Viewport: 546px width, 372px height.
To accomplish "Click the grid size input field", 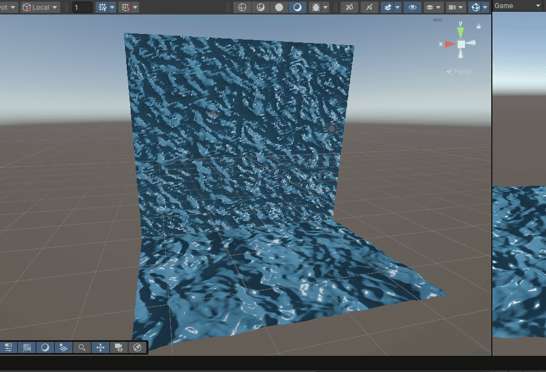I will pos(82,7).
